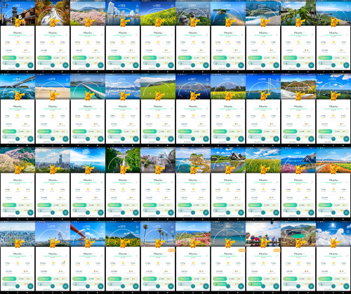Select the Pikachu on city skyline tall tower
The width and height of the screenshot is (351, 294).
coord(53,169)
